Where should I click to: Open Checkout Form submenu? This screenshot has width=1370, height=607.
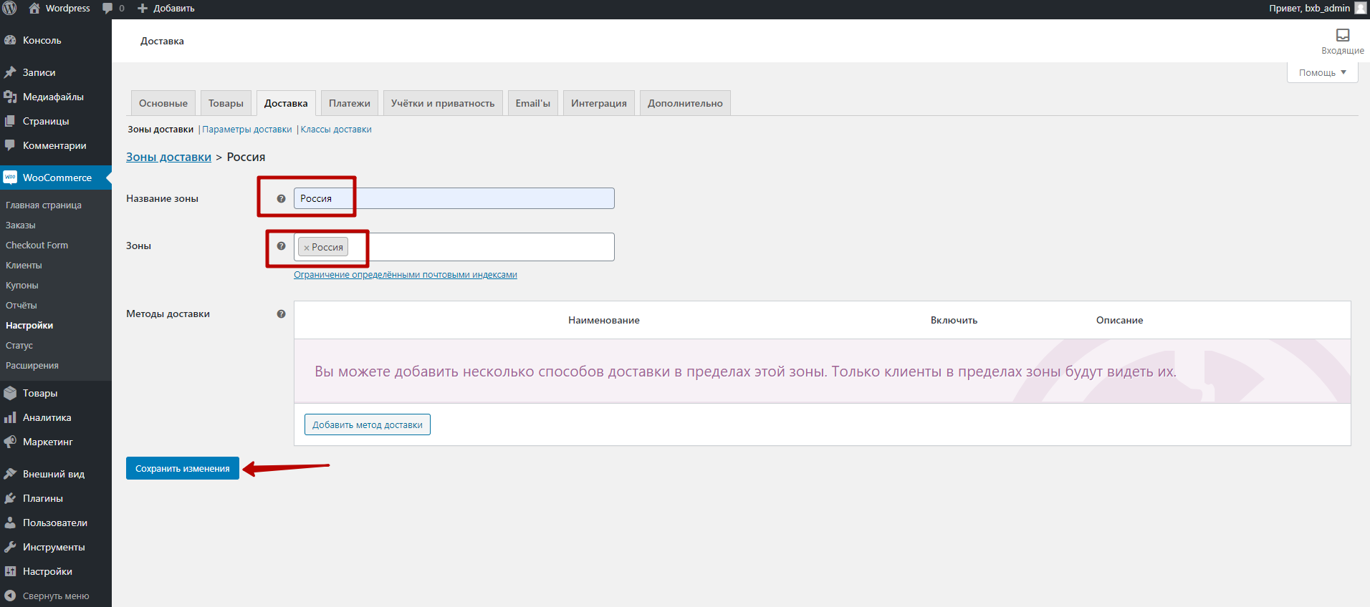pos(37,245)
